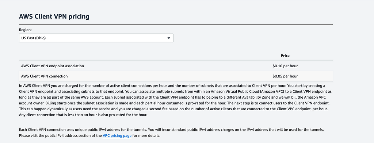Click the 'AWS Client VPN pricing' heading
Viewport: 374px width, 143px height.
pyautogui.click(x=54, y=16)
